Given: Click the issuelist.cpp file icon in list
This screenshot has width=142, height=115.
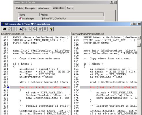Looking at the screenshot, I should pyautogui.click(x=20, y=18).
